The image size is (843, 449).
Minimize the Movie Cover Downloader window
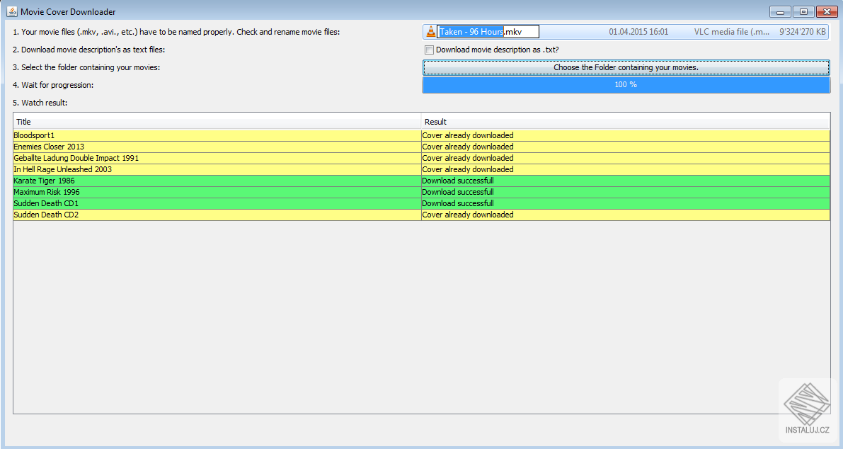coord(780,12)
